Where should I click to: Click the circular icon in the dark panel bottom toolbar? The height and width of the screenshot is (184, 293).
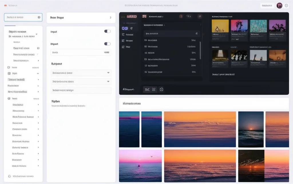pyautogui.click(x=161, y=89)
